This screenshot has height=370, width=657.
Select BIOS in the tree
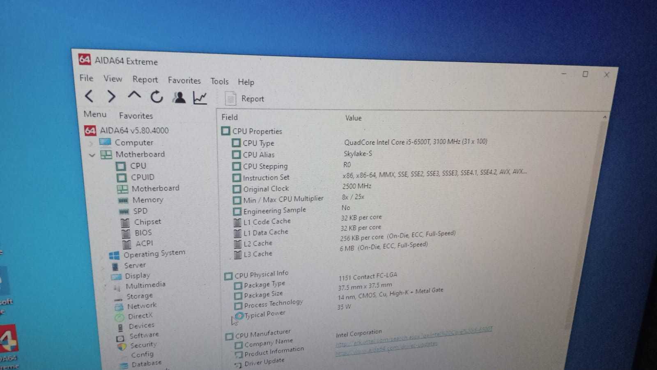tap(143, 233)
